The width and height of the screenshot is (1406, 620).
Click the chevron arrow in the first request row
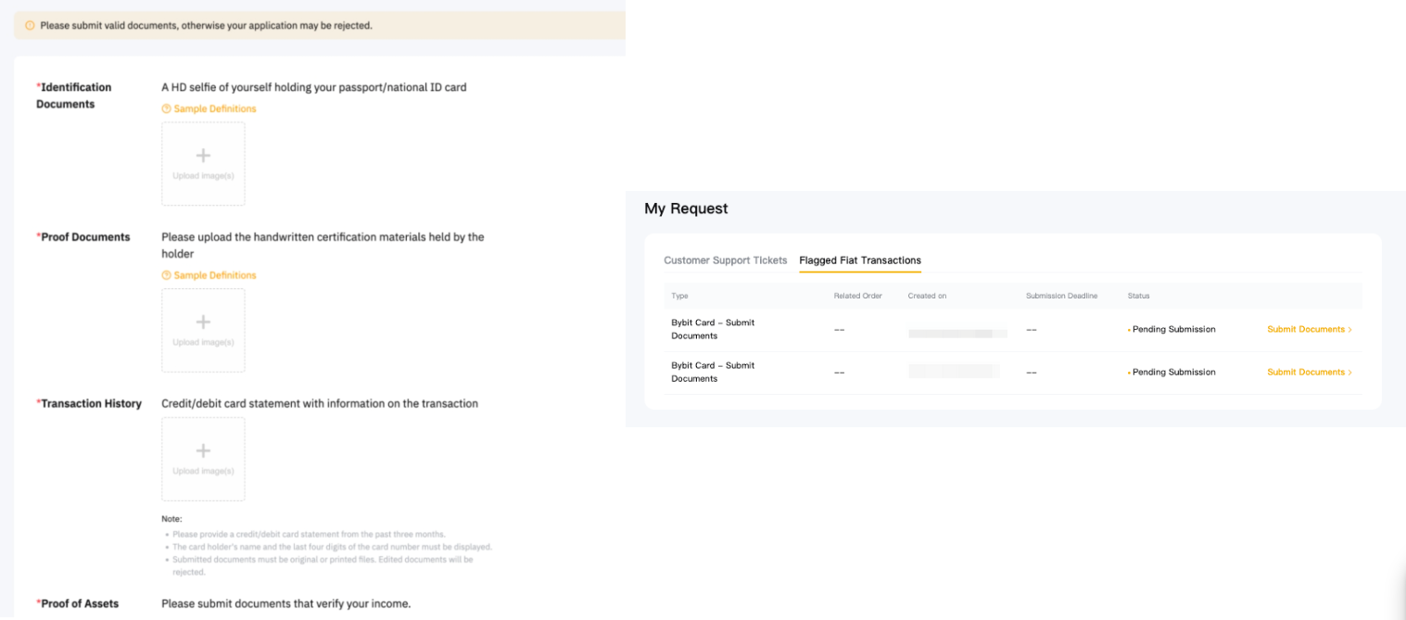tap(1350, 330)
